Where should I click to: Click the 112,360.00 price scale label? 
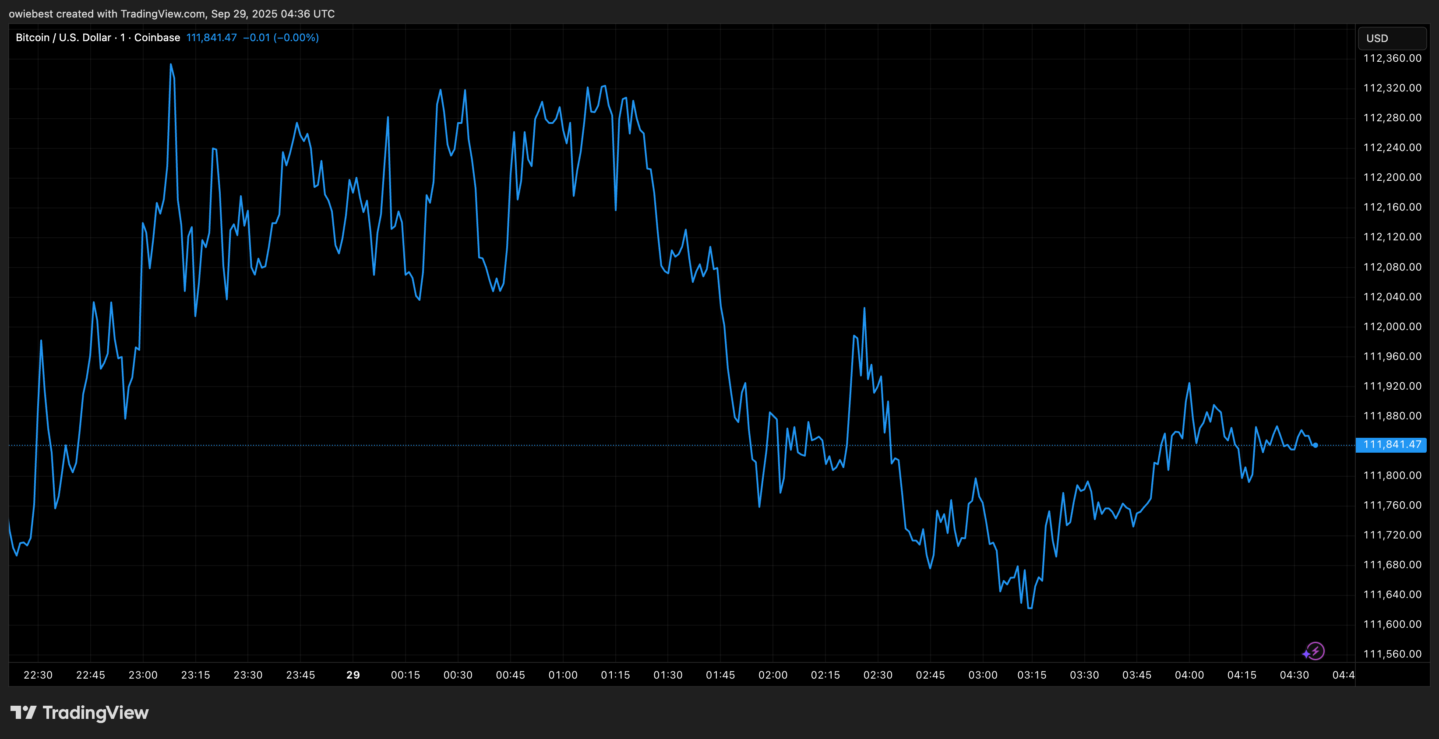[1392, 58]
